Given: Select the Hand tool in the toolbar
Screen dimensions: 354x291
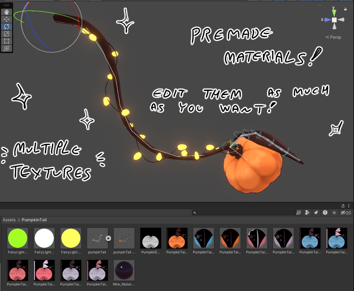Looking at the screenshot, I should [6, 12].
